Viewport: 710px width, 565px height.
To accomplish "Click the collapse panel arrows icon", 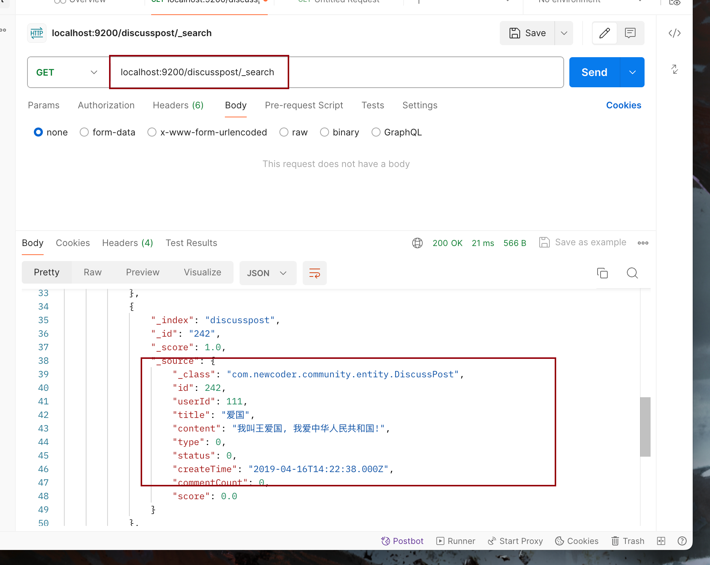I will point(675,69).
